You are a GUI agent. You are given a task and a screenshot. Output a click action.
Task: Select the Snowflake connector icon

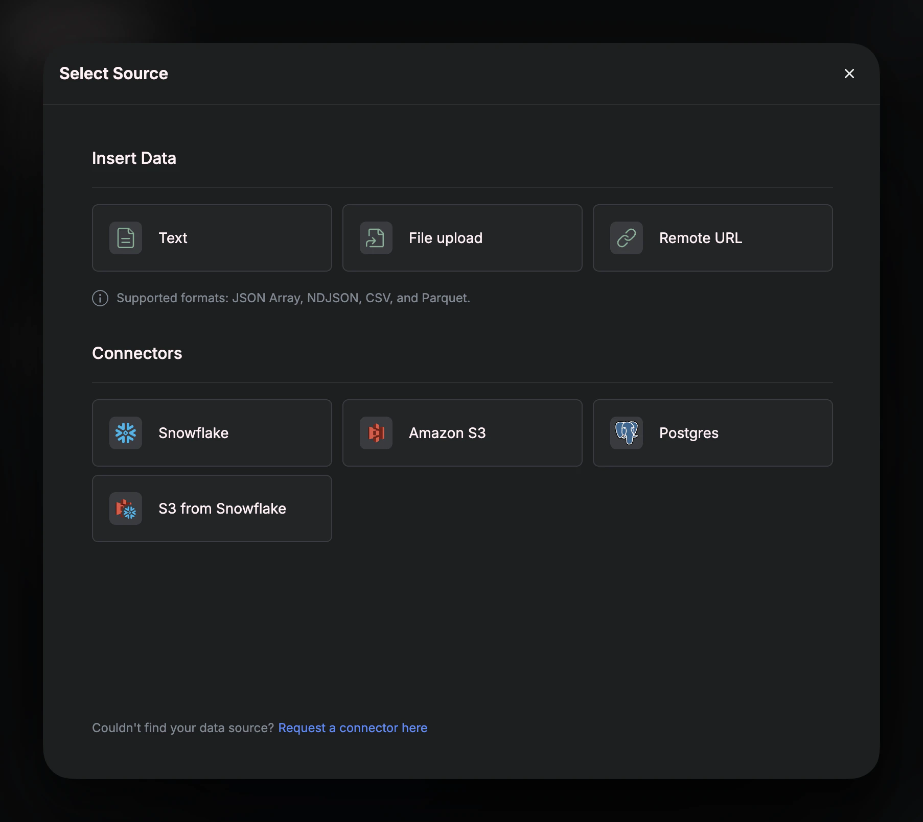click(x=125, y=433)
